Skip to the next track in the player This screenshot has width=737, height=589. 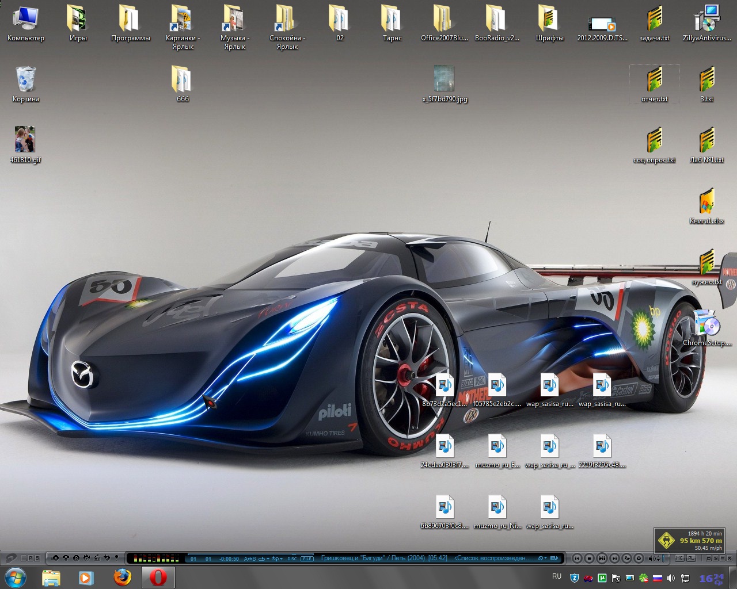click(614, 558)
